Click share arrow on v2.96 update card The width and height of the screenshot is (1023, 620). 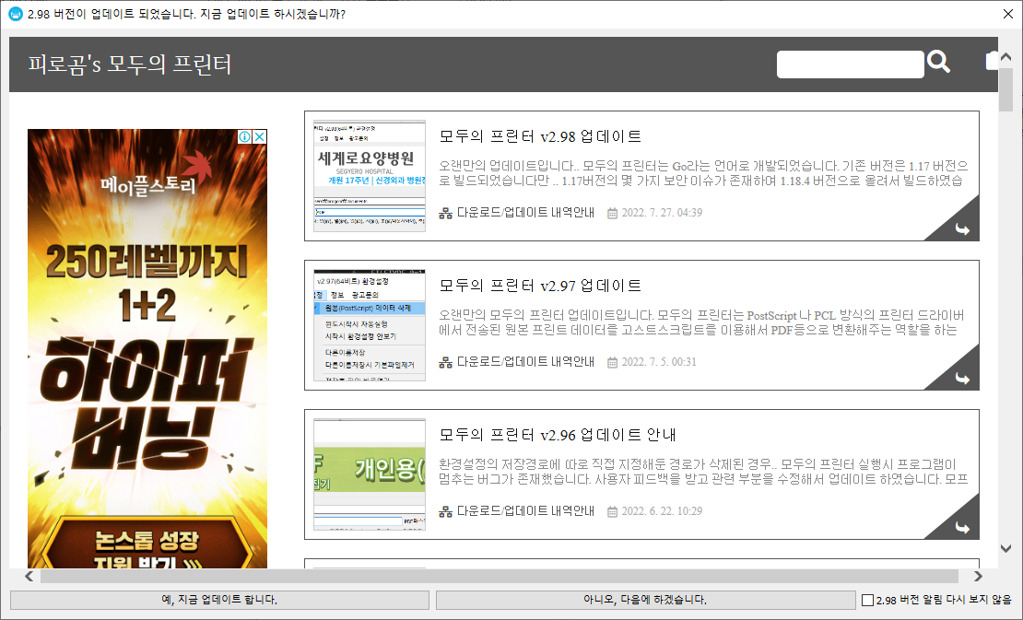click(x=962, y=528)
